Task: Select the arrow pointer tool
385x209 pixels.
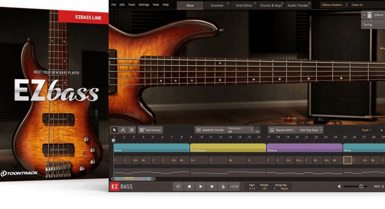Action: [x=114, y=130]
